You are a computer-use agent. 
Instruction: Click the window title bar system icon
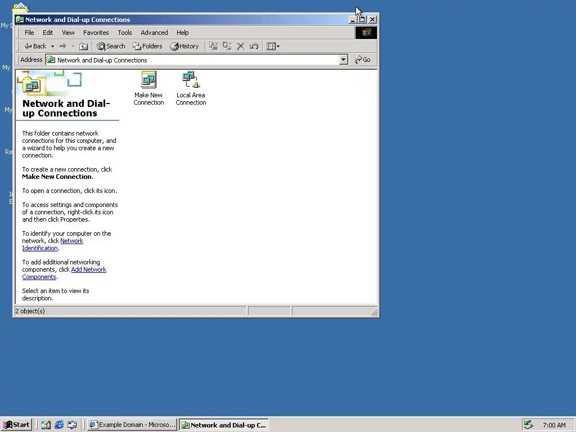coord(20,20)
